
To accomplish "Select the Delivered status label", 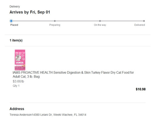I will click(140, 25).
